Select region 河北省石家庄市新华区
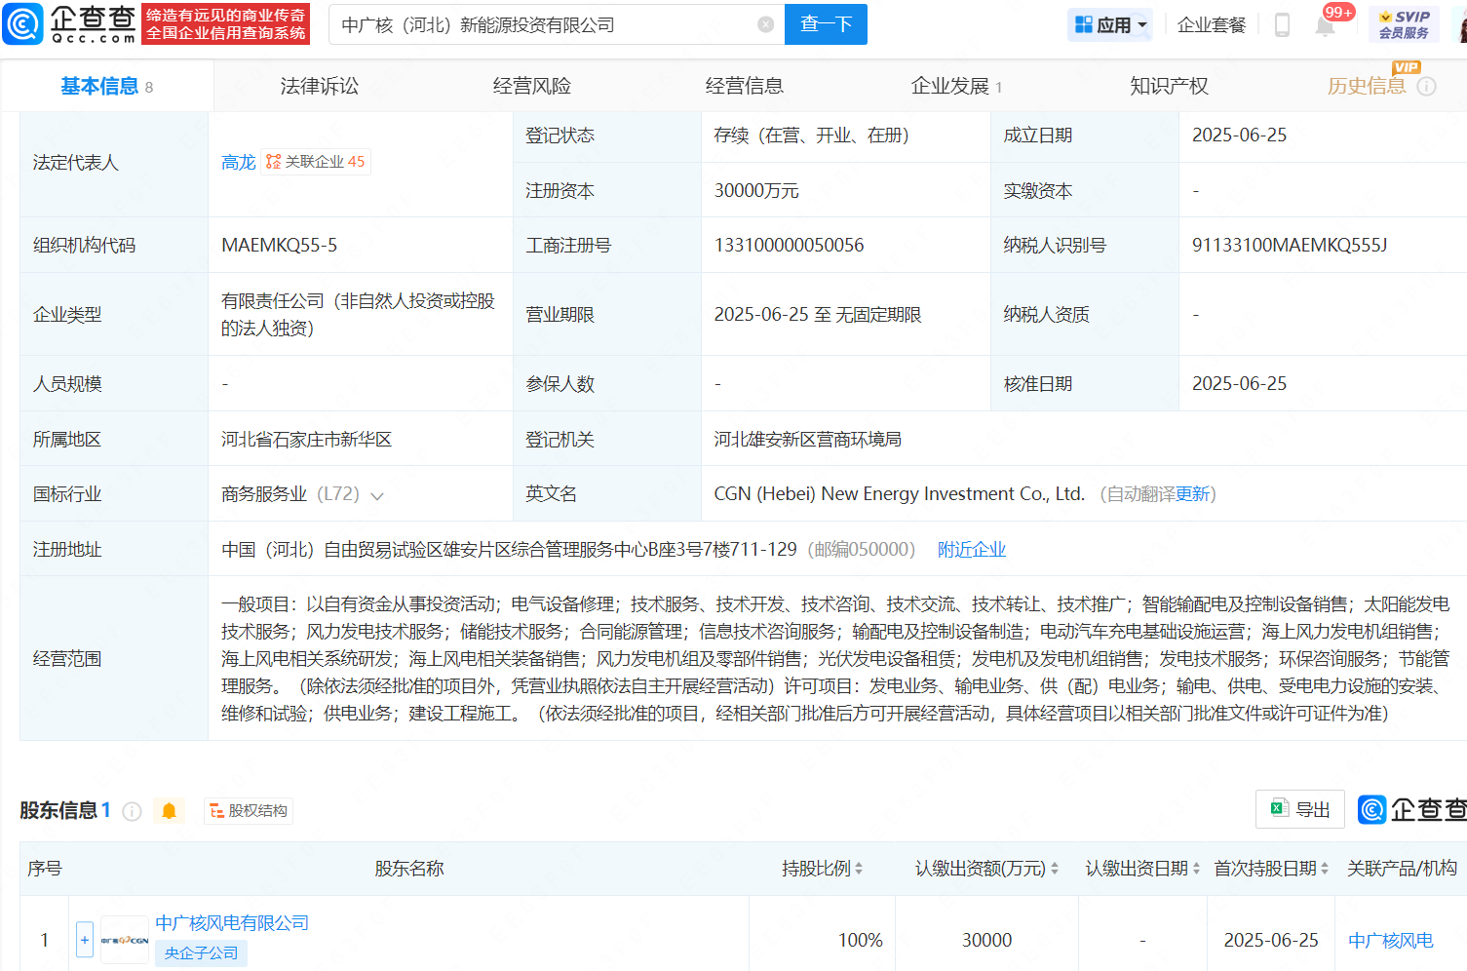The height and width of the screenshot is (971, 1467). click(x=306, y=439)
